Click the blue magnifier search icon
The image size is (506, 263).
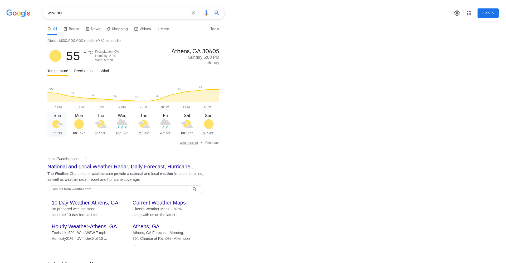pos(217,13)
